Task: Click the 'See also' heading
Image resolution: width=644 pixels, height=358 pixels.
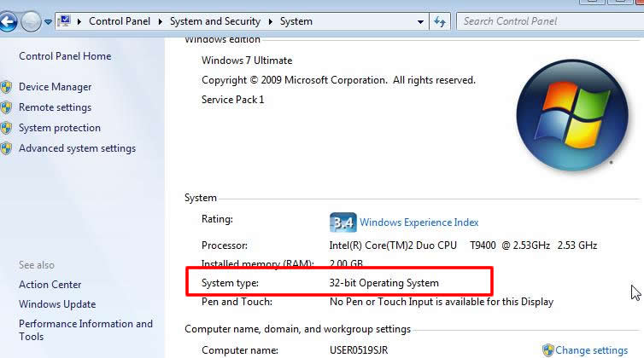Action: click(x=37, y=265)
